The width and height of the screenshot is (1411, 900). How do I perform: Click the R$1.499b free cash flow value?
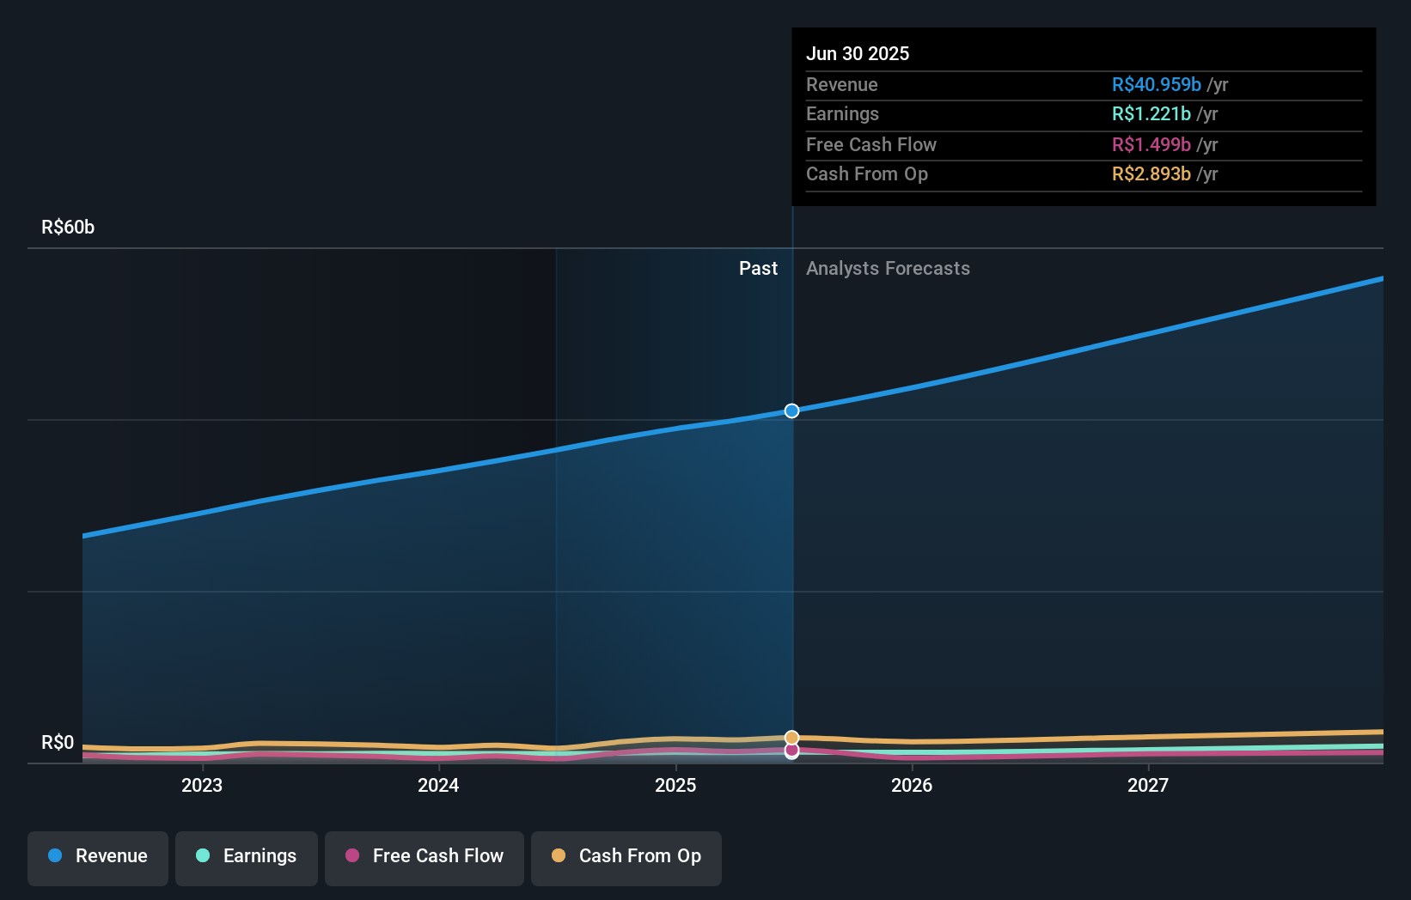pos(1151,144)
